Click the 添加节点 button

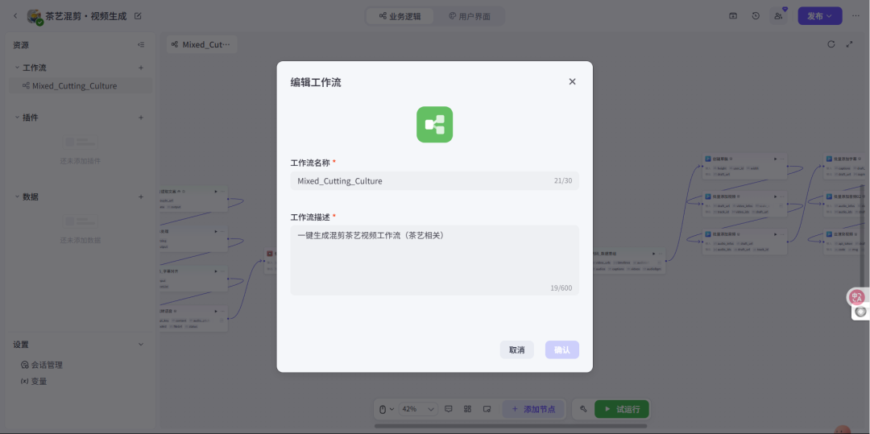tap(533, 409)
